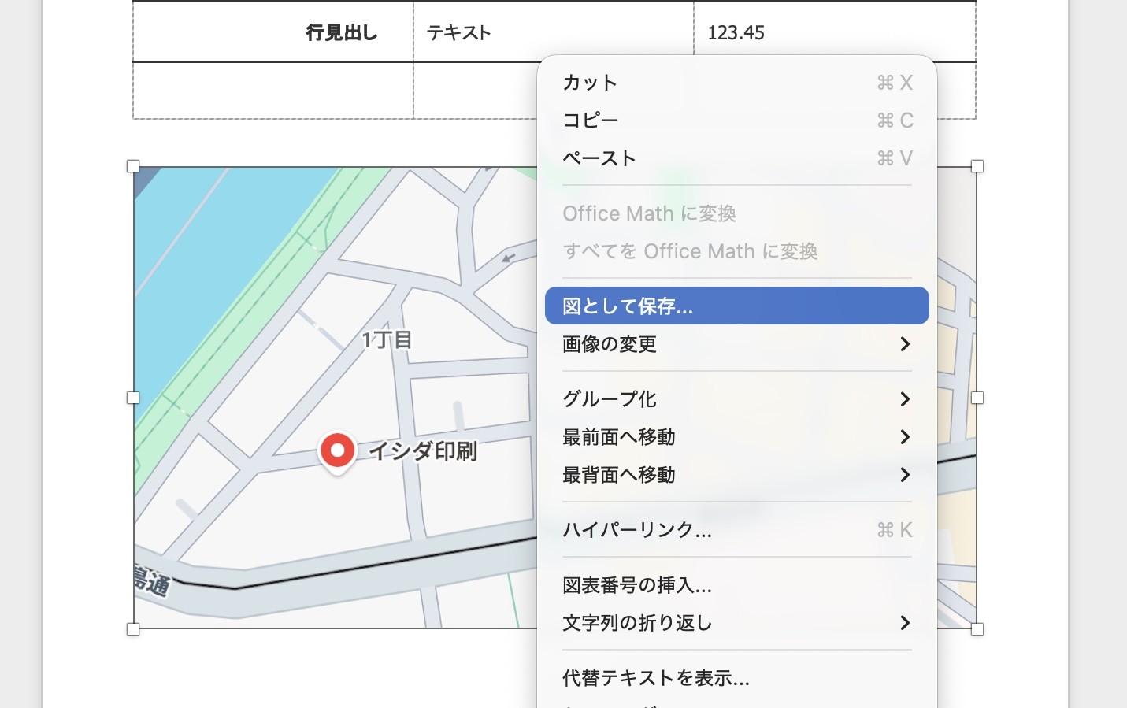Image resolution: width=1127 pixels, height=708 pixels.
Task: Click the top-left image resize handle
Action: (x=133, y=166)
